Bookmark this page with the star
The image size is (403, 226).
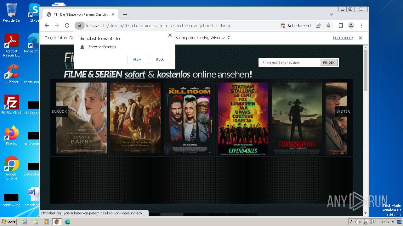[x=328, y=25]
